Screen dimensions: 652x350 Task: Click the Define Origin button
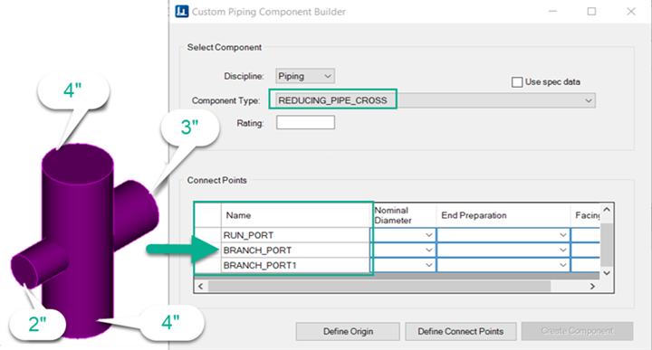point(348,331)
